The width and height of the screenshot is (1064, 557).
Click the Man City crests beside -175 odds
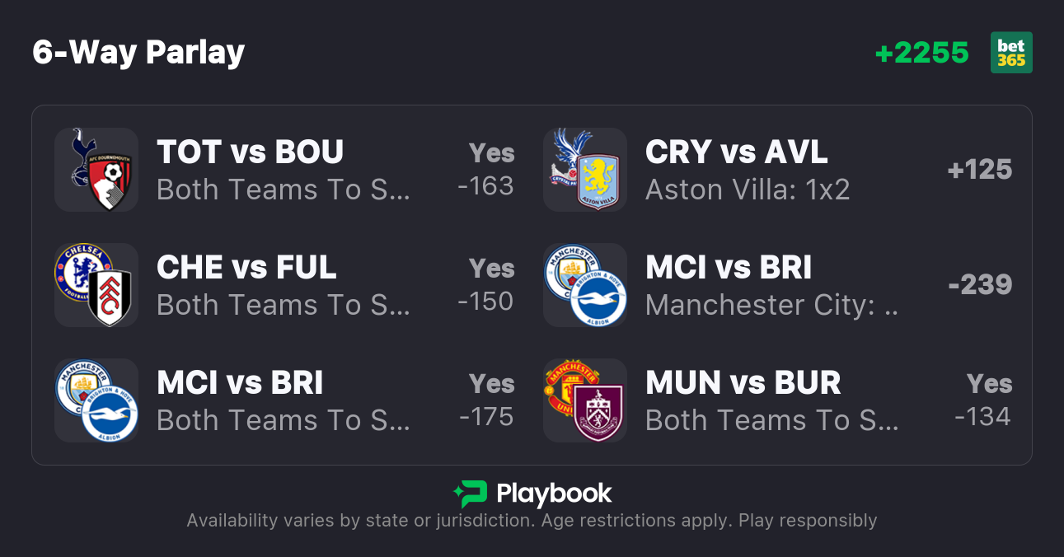(96, 400)
